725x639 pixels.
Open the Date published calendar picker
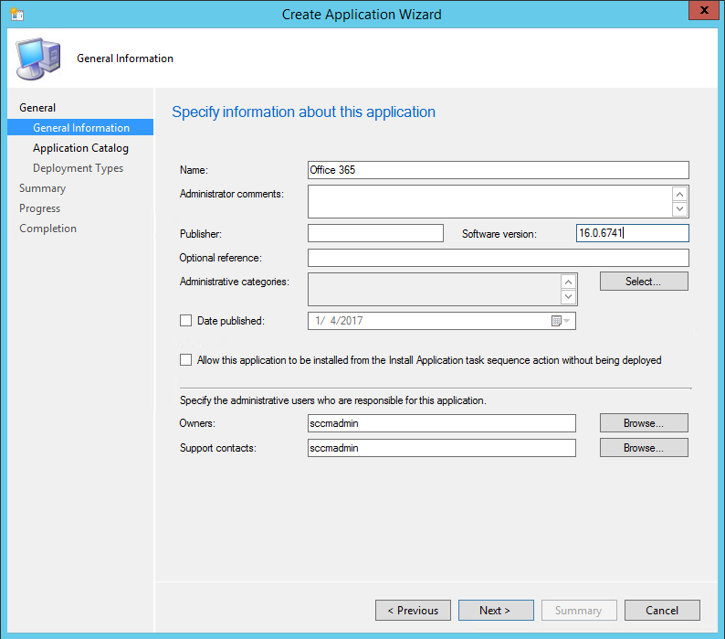click(x=560, y=321)
